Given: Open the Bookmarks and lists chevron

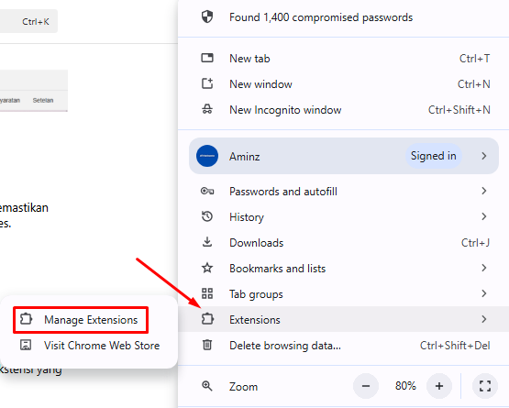Looking at the screenshot, I should tap(484, 268).
